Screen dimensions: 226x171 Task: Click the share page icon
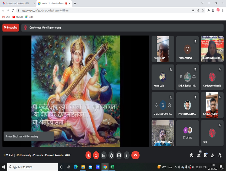198,11
